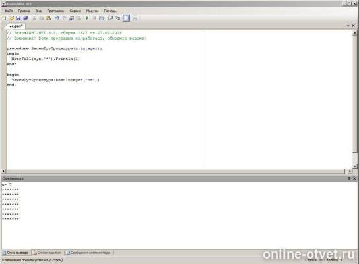The image size is (359, 264).
Task: Click the editor horizontal scrollbar left arrow
Action: coord(3,171)
